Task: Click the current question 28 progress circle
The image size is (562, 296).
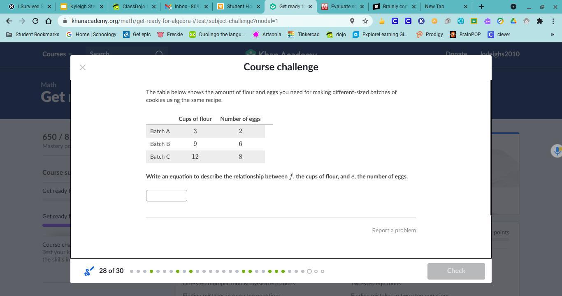Action: [x=309, y=271]
